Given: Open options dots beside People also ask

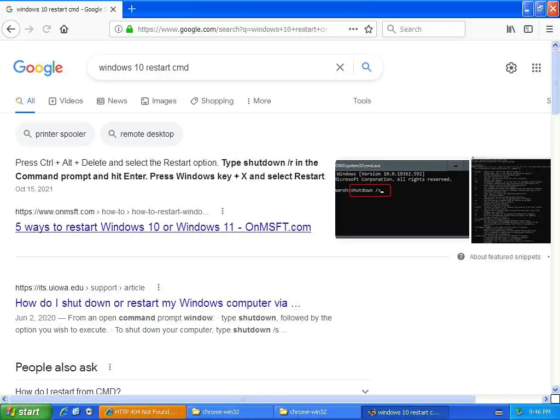Looking at the screenshot, I should click(x=110, y=367).
